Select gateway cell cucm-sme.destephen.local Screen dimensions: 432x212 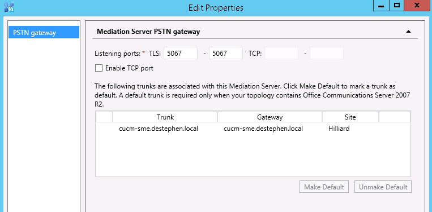(x=263, y=129)
